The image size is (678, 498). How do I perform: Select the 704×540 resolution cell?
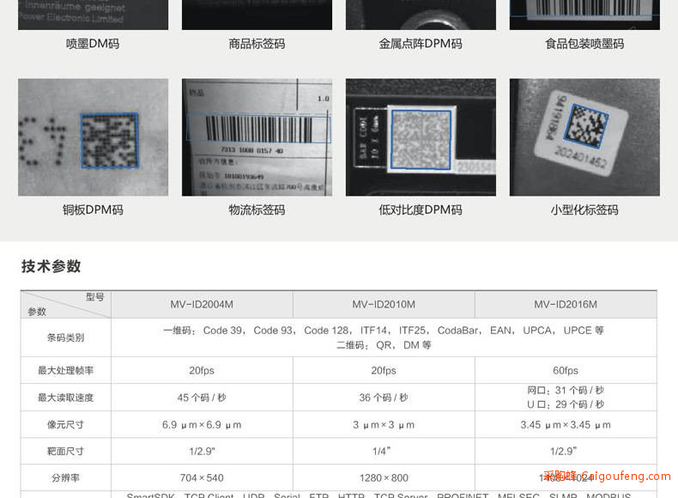(x=202, y=478)
